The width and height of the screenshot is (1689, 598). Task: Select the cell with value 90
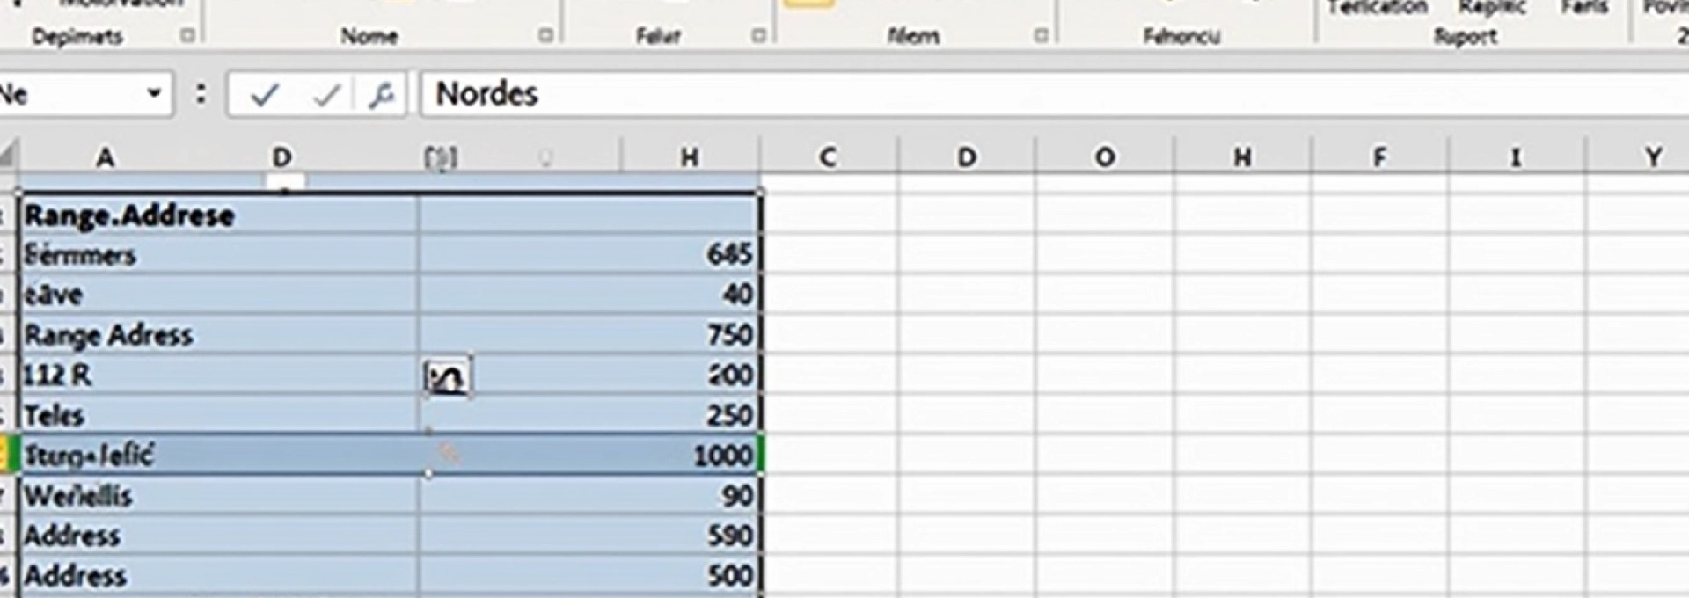pos(589,496)
